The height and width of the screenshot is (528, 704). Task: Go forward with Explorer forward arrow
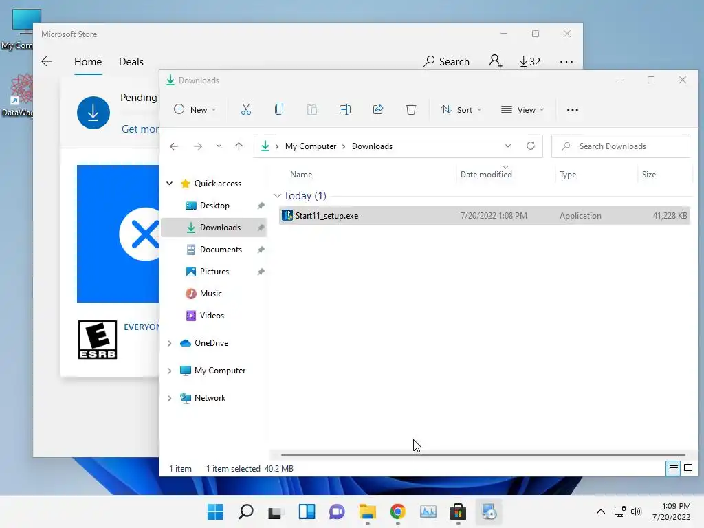tap(198, 146)
